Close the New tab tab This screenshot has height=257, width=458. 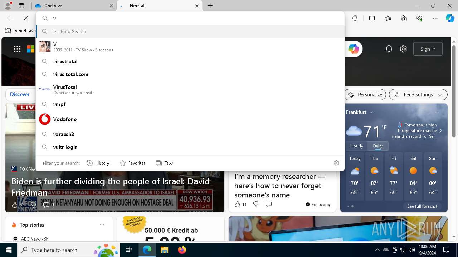pos(197,6)
